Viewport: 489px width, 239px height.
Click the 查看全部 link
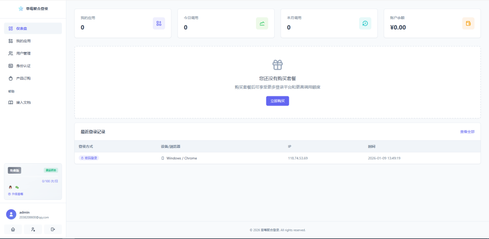point(467,132)
